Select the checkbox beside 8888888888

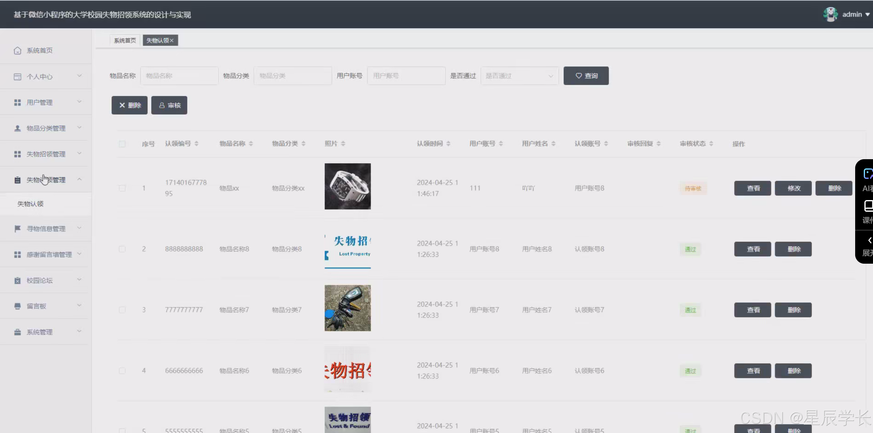tap(122, 249)
